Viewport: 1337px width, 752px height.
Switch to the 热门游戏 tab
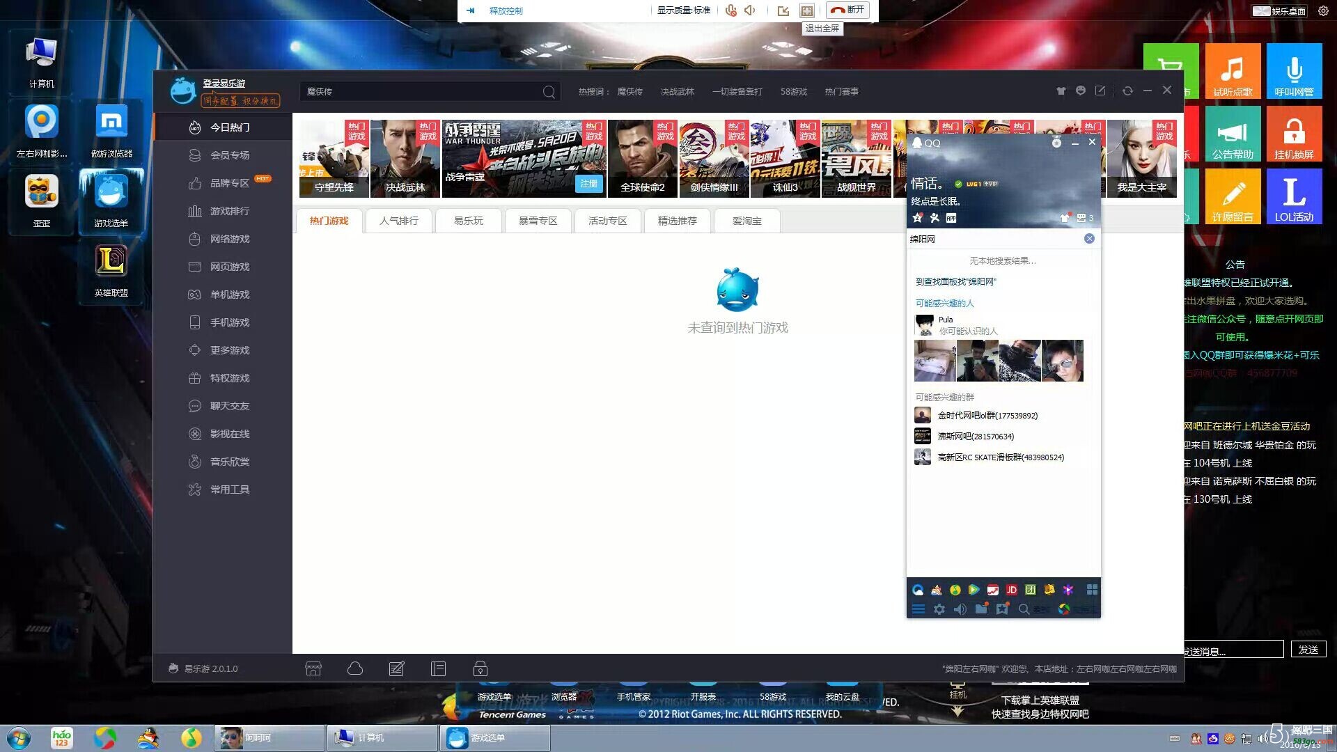click(x=329, y=221)
